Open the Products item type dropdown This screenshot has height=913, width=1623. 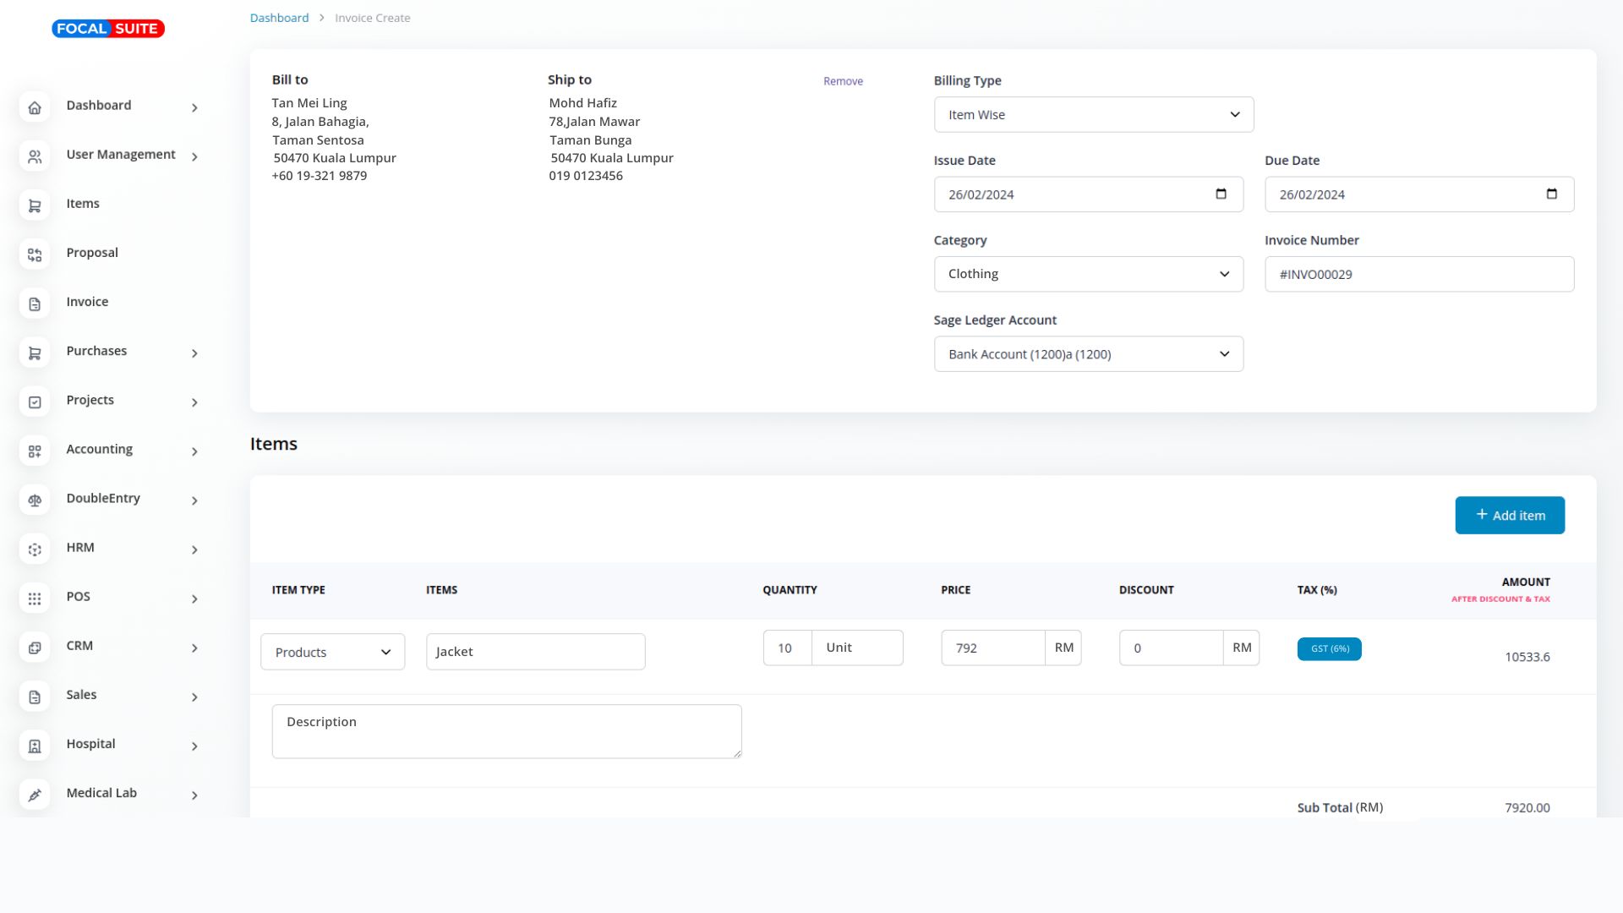(x=332, y=652)
